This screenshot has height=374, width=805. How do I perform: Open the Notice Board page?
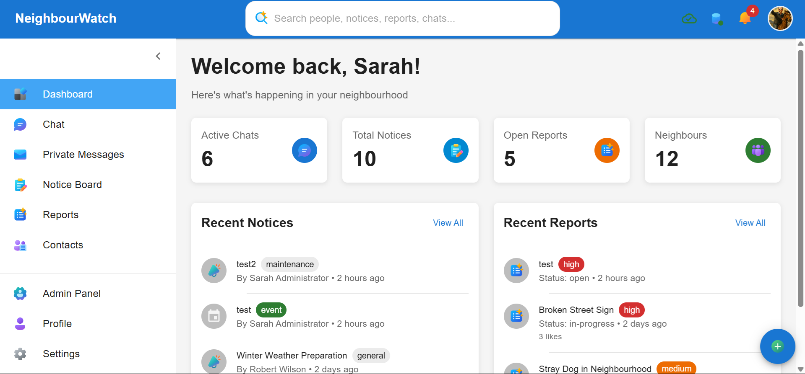coord(88,185)
